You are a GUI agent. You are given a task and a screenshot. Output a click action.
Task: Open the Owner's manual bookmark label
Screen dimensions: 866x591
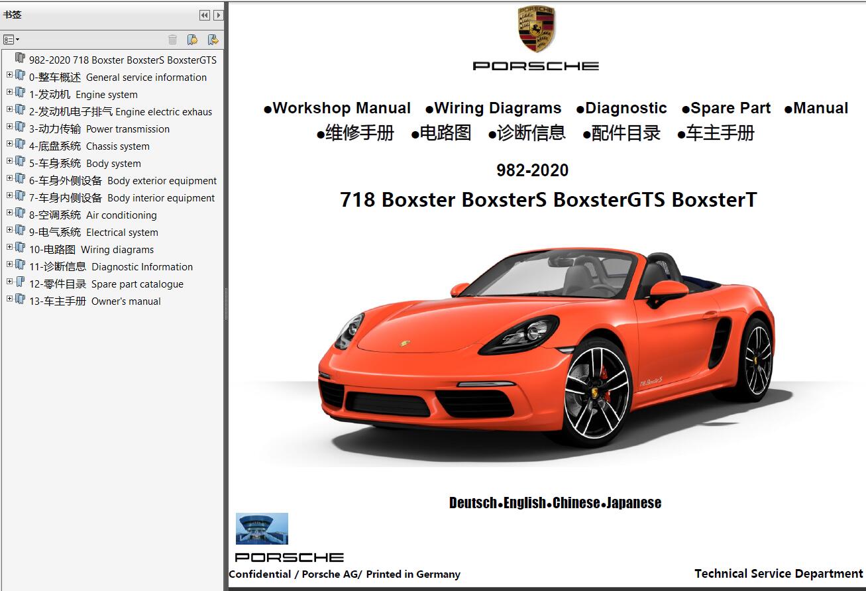95,301
